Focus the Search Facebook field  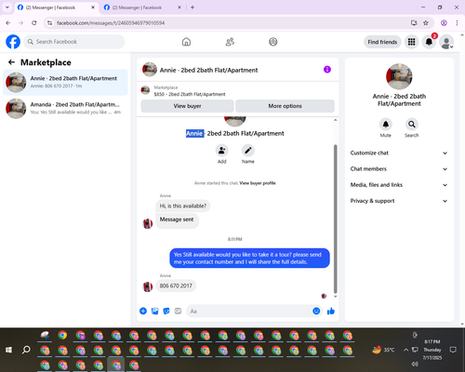coord(74,42)
